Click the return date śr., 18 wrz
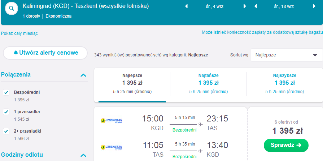The width and height of the screenshot is (323, 161). pyautogui.click(x=284, y=6)
